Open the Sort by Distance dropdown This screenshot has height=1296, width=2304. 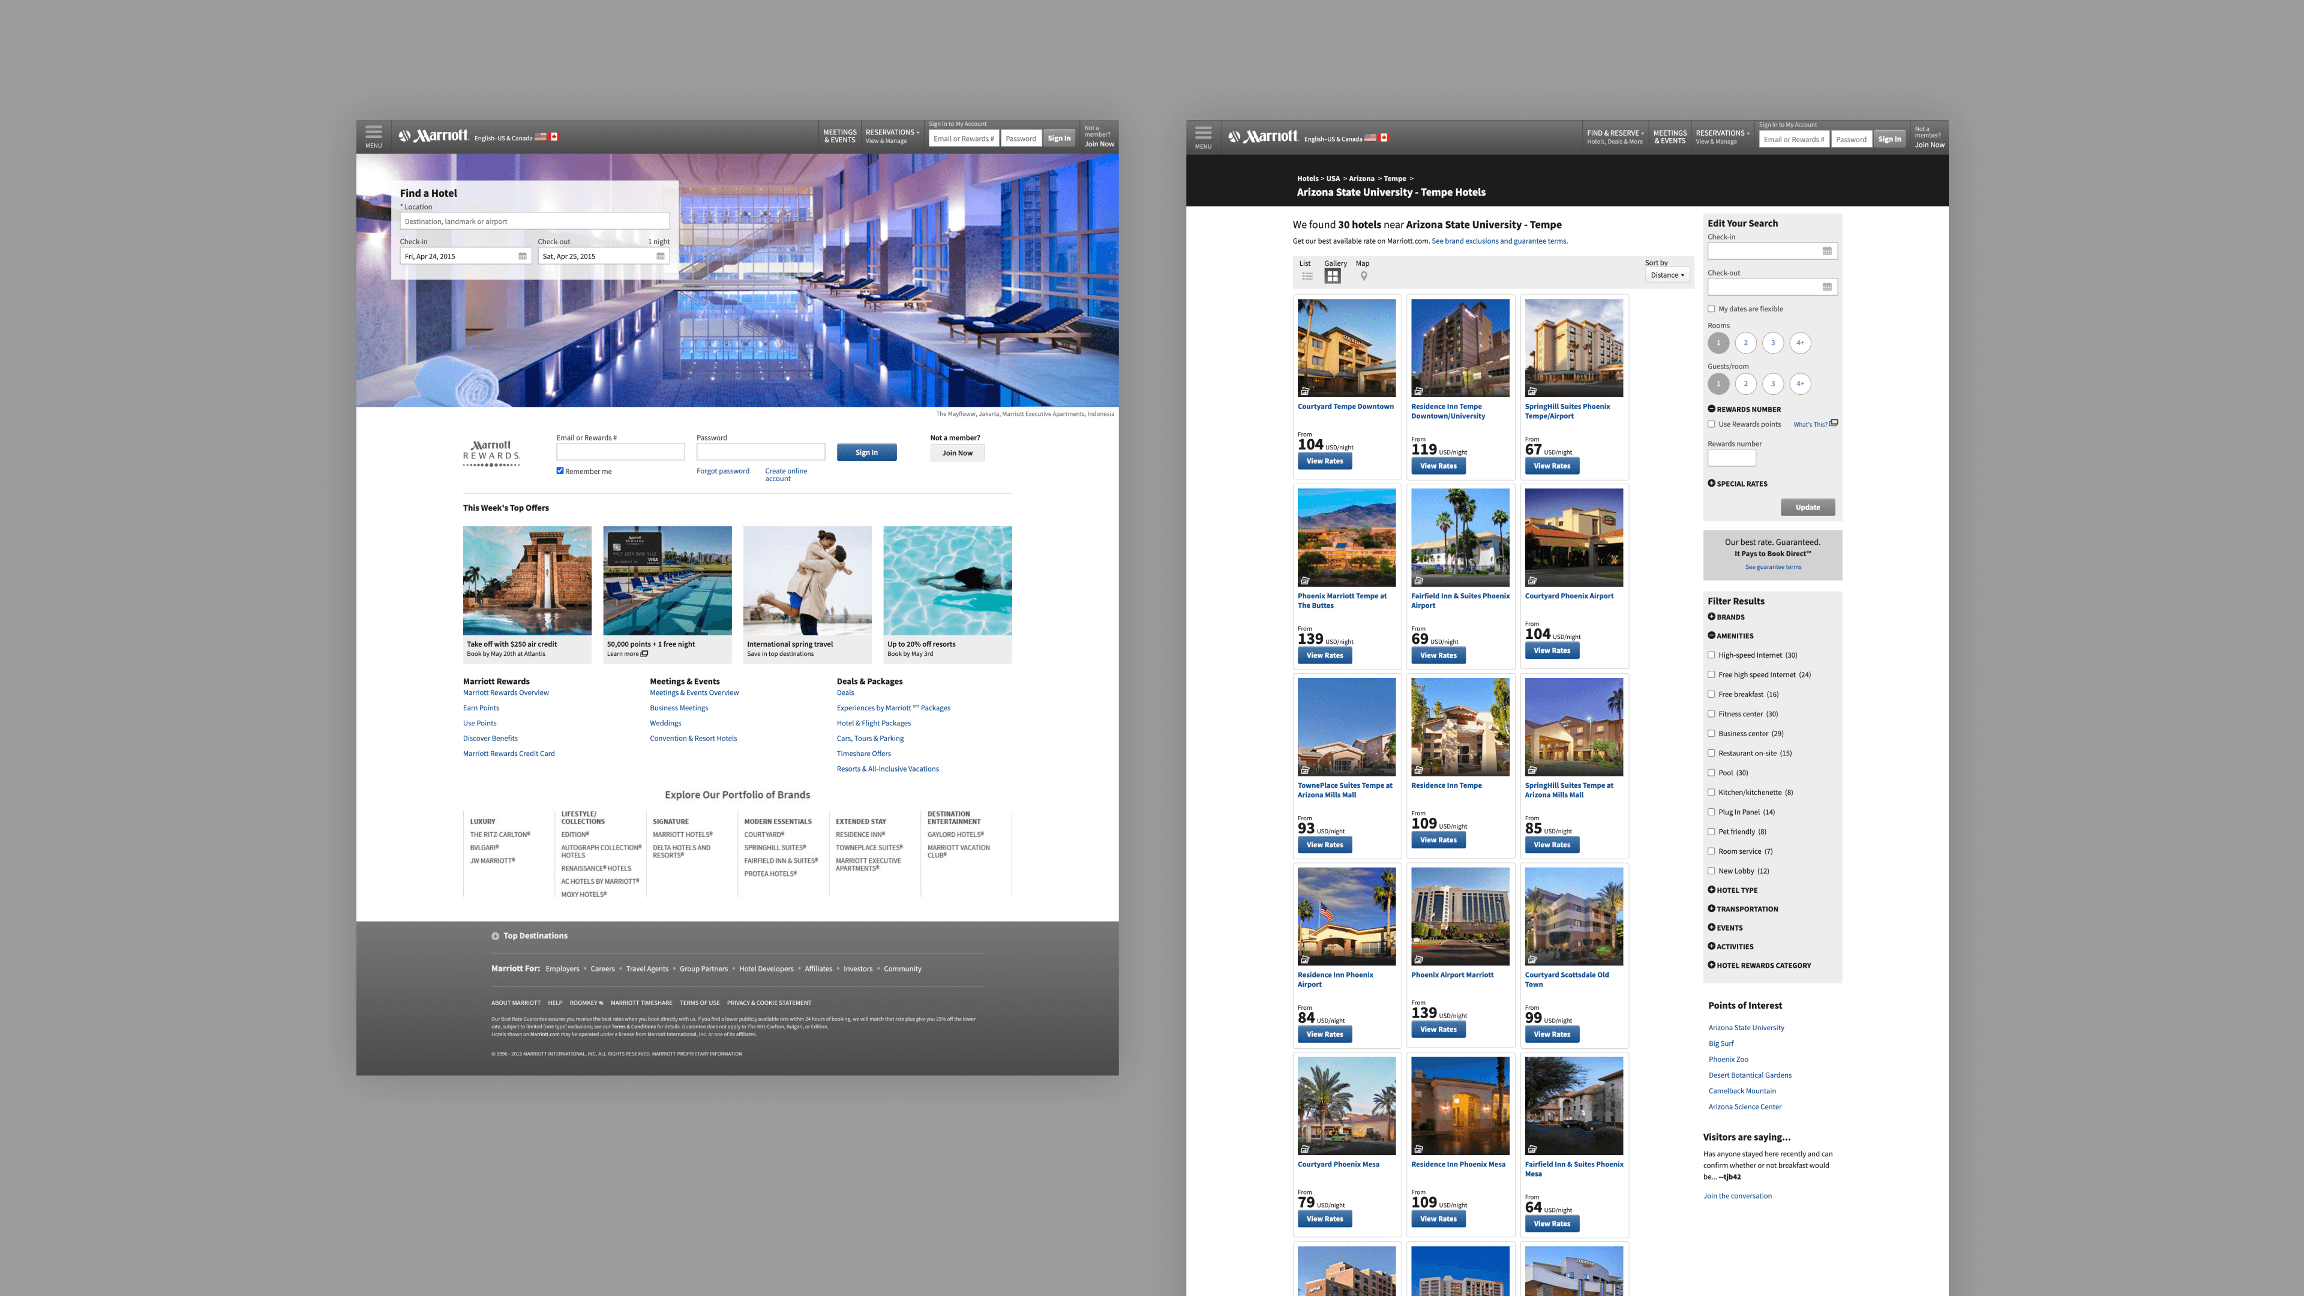pyautogui.click(x=1666, y=275)
